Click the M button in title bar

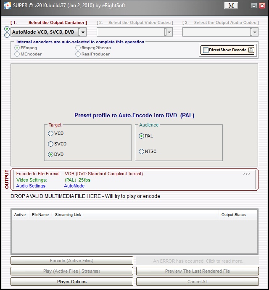tap(231, 5)
